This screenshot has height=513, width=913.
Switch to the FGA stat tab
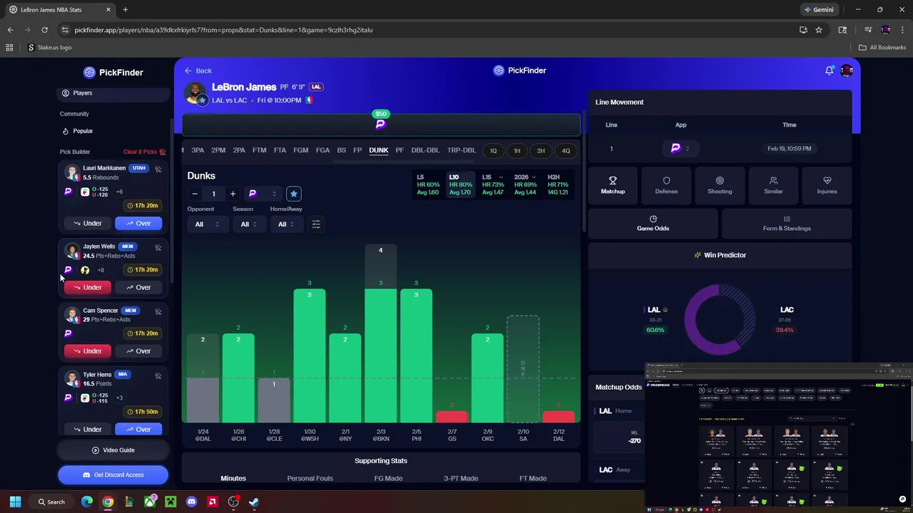point(322,150)
